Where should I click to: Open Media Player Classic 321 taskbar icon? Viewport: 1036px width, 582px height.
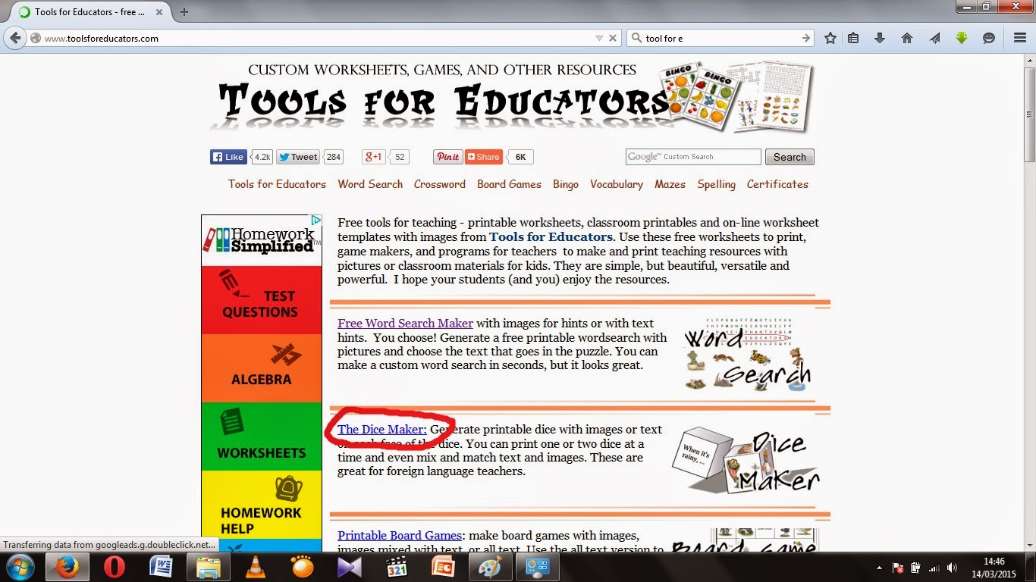396,567
